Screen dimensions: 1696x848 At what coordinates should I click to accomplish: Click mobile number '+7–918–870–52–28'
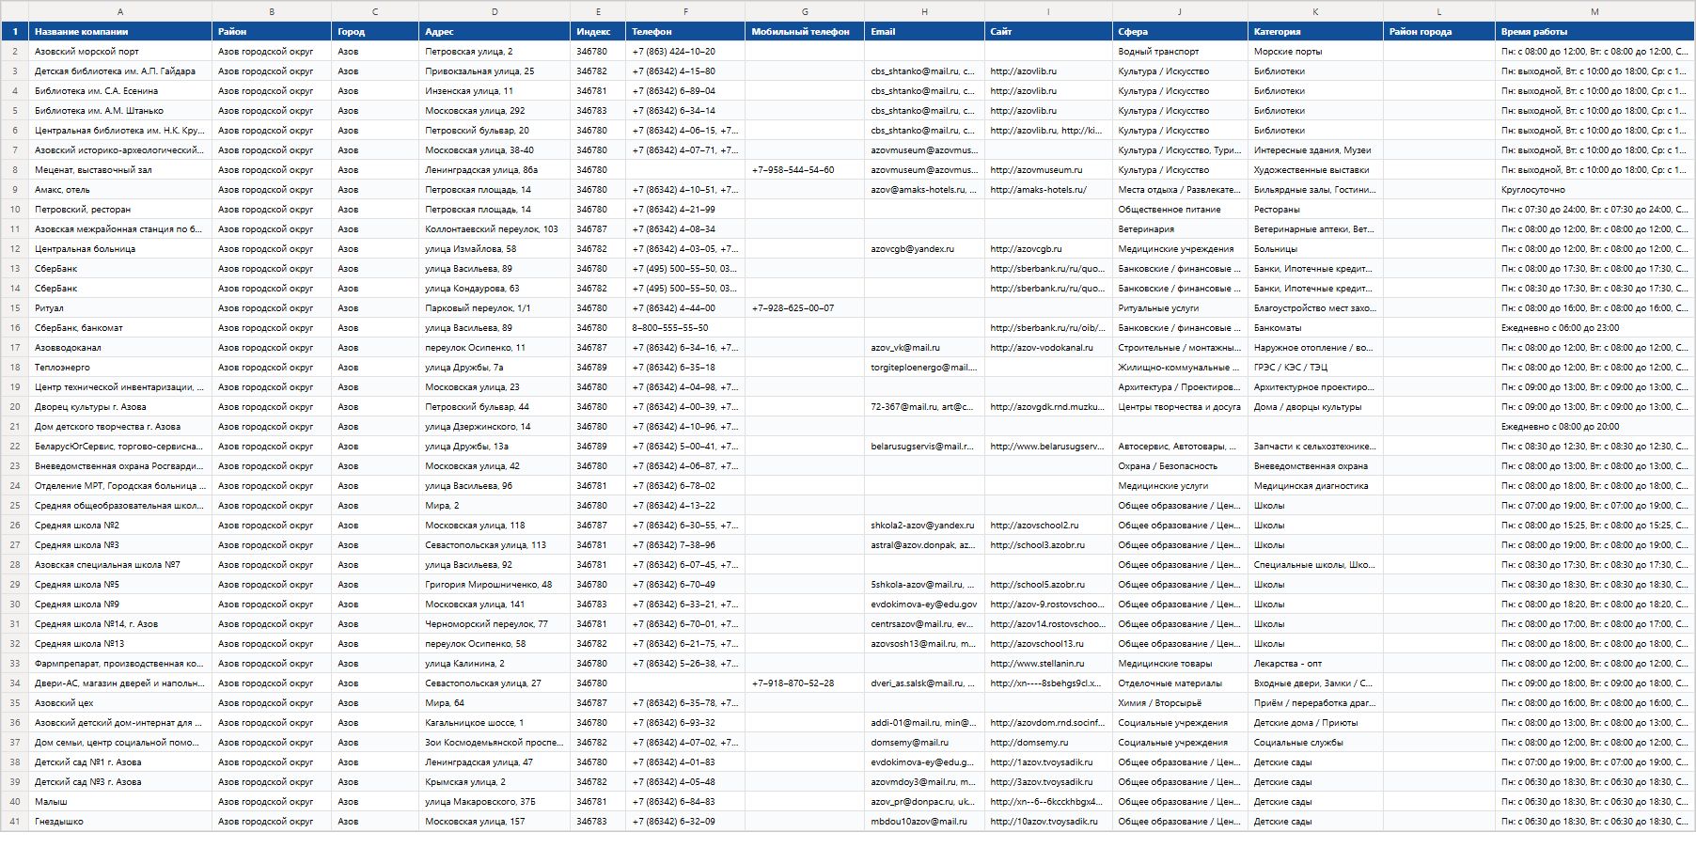[805, 683]
